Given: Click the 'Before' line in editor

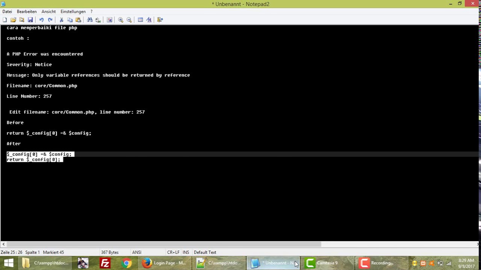Looking at the screenshot, I should (15, 123).
